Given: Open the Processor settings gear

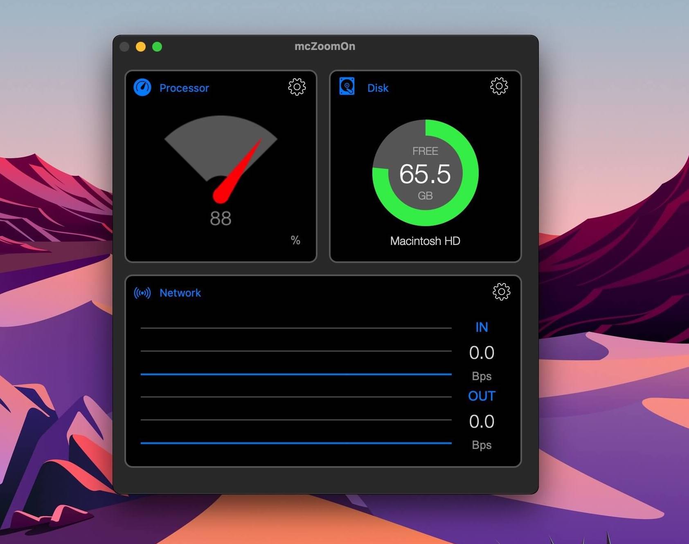Looking at the screenshot, I should (297, 87).
